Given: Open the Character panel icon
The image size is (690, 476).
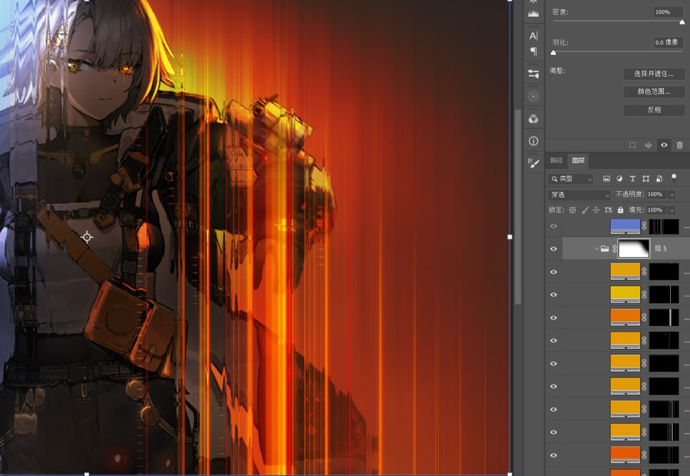Looking at the screenshot, I should (x=533, y=36).
